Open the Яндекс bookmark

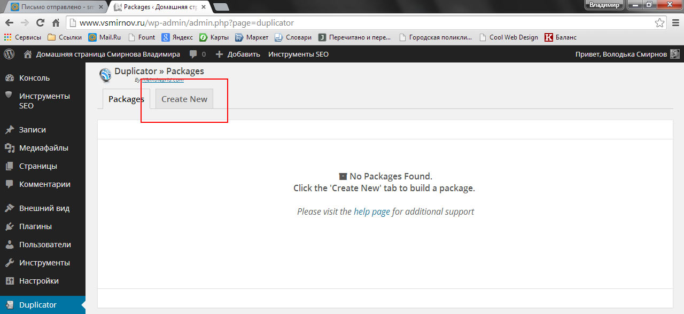coord(177,37)
